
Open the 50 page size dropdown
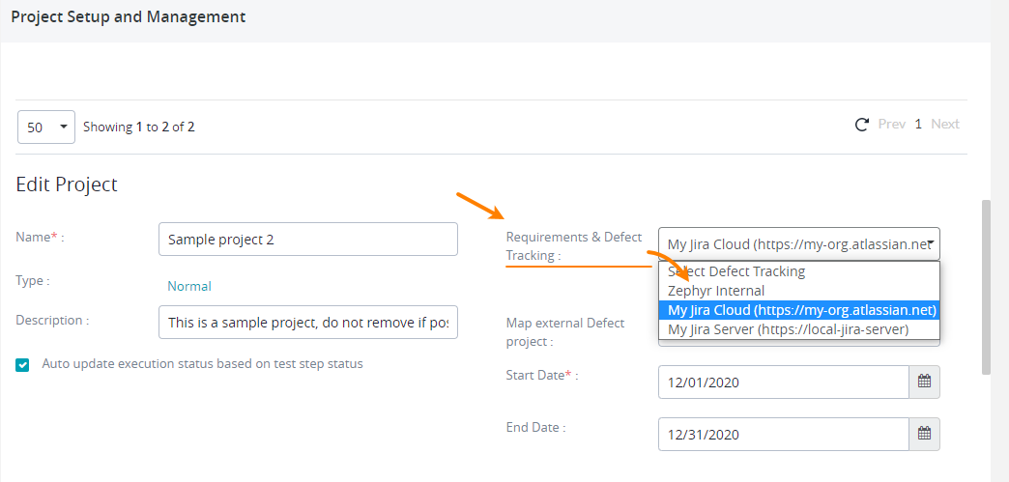46,127
